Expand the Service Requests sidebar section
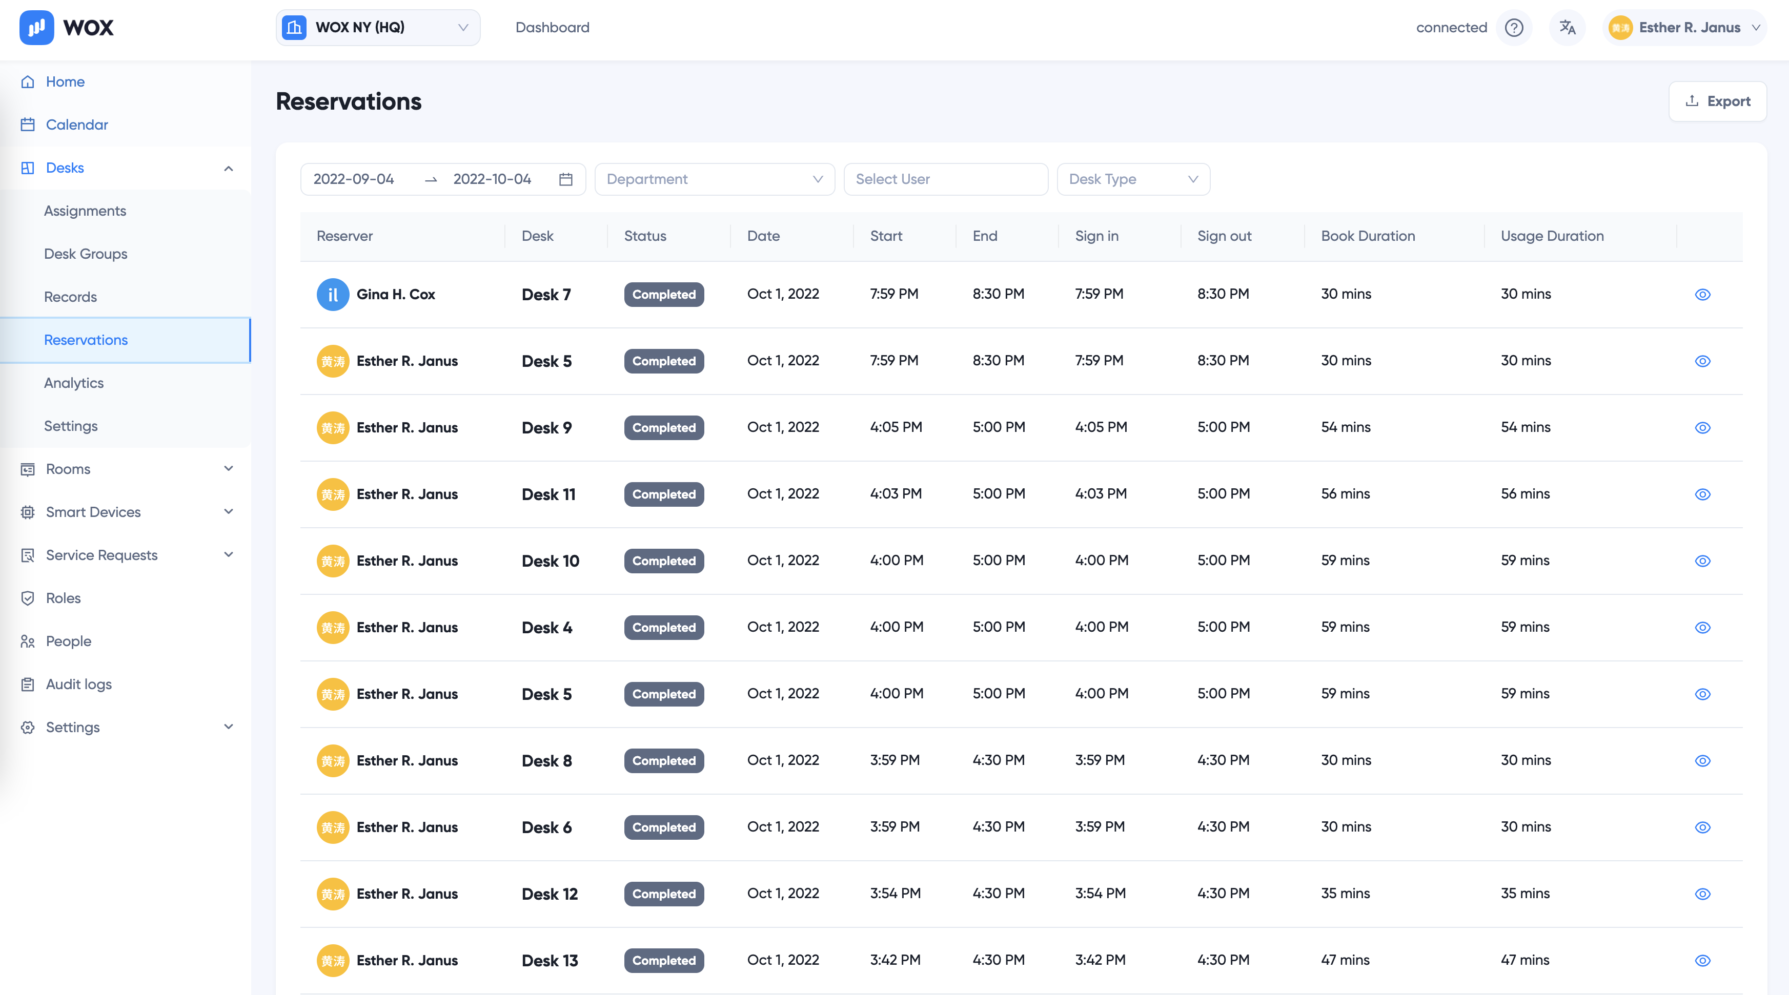 [229, 555]
